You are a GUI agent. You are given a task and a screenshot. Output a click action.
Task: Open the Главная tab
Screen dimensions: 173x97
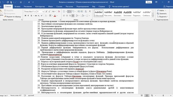tap(8, 6)
